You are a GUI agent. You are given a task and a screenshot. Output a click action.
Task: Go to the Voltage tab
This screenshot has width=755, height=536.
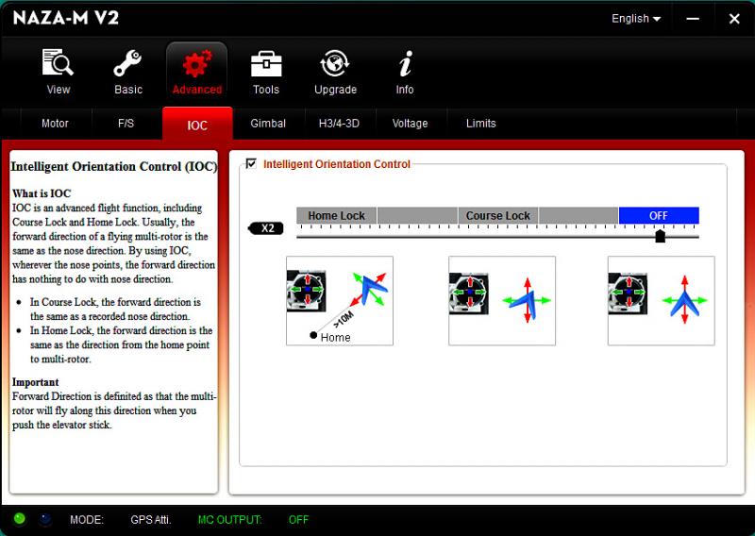[x=410, y=124]
